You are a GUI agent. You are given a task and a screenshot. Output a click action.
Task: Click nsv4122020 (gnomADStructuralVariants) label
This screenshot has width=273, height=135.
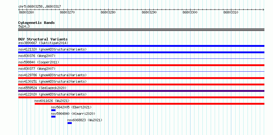(52, 94)
